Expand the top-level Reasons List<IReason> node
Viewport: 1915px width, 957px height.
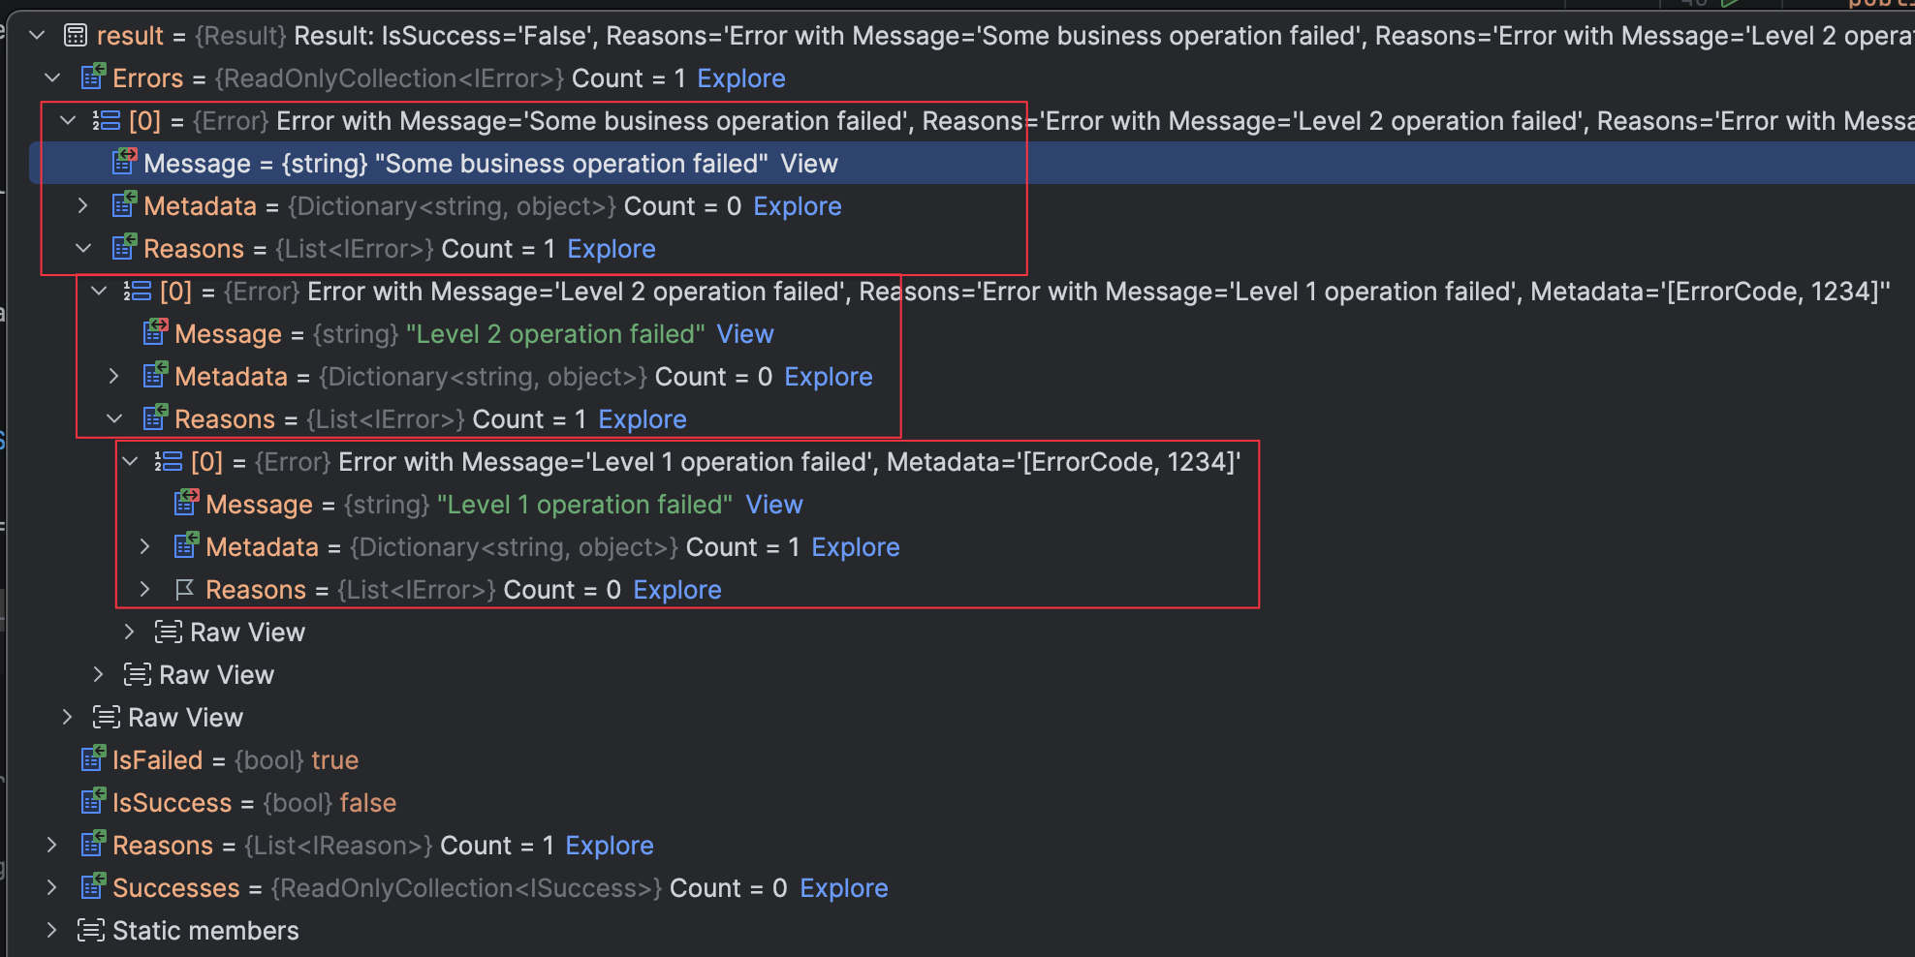(x=52, y=845)
